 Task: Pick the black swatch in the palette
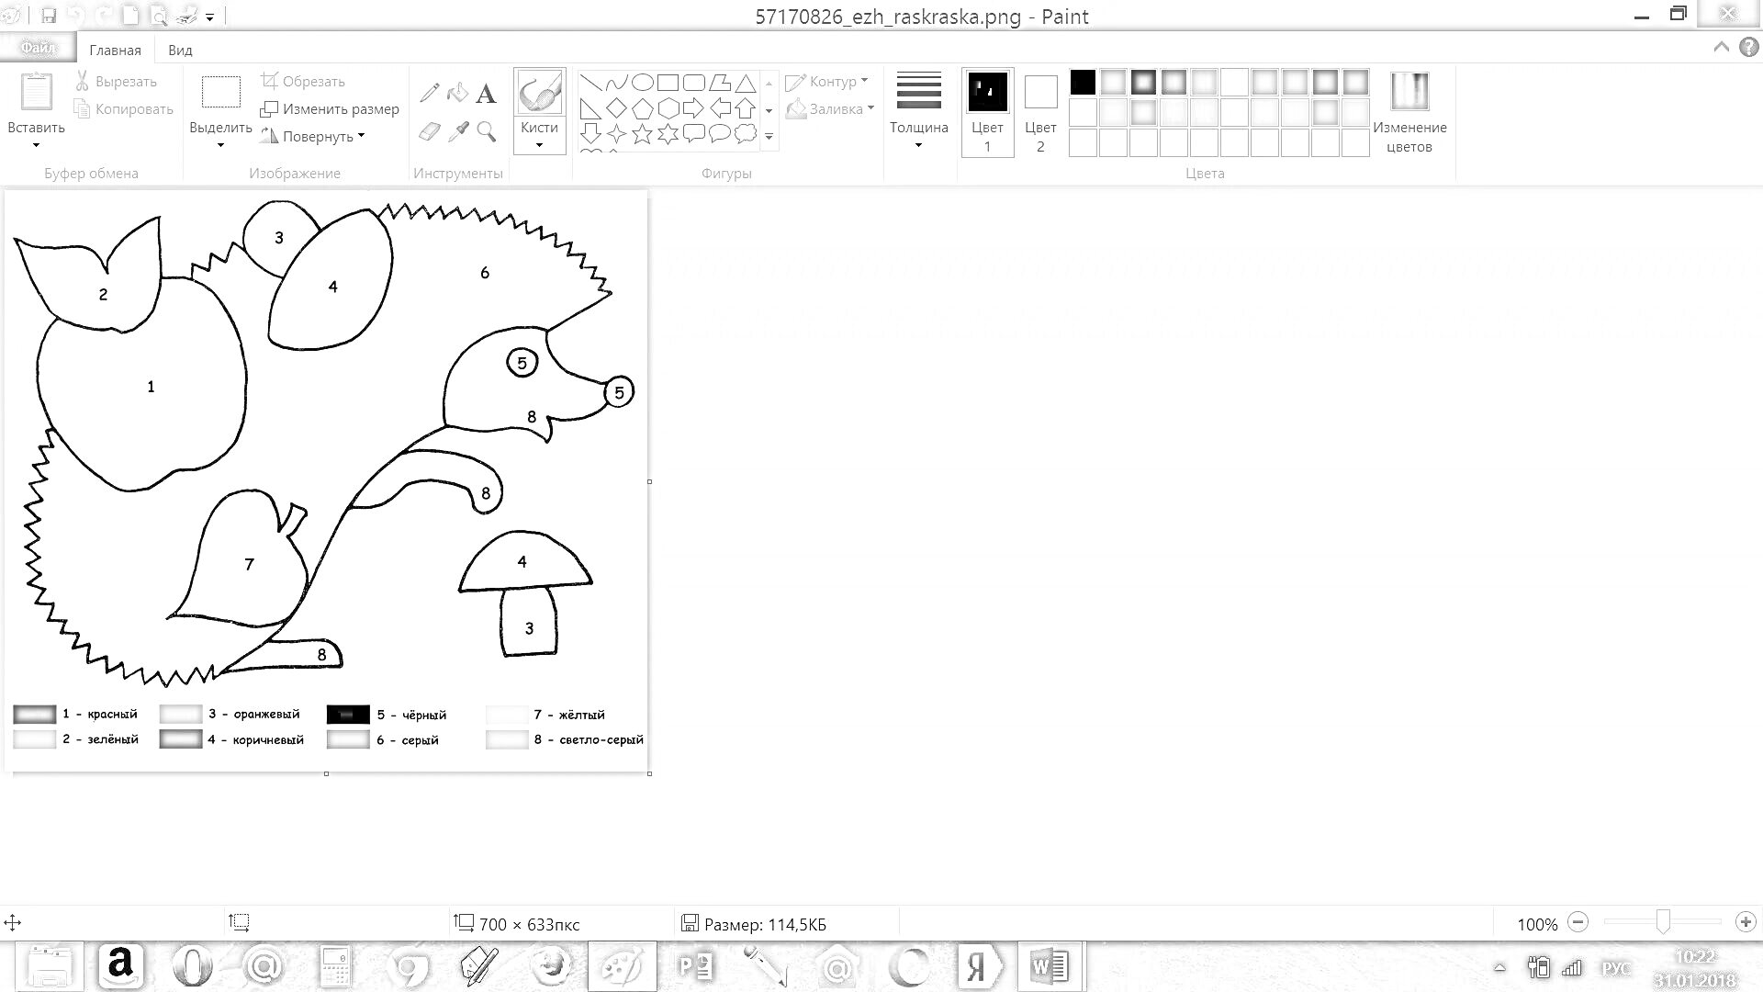(x=1083, y=83)
